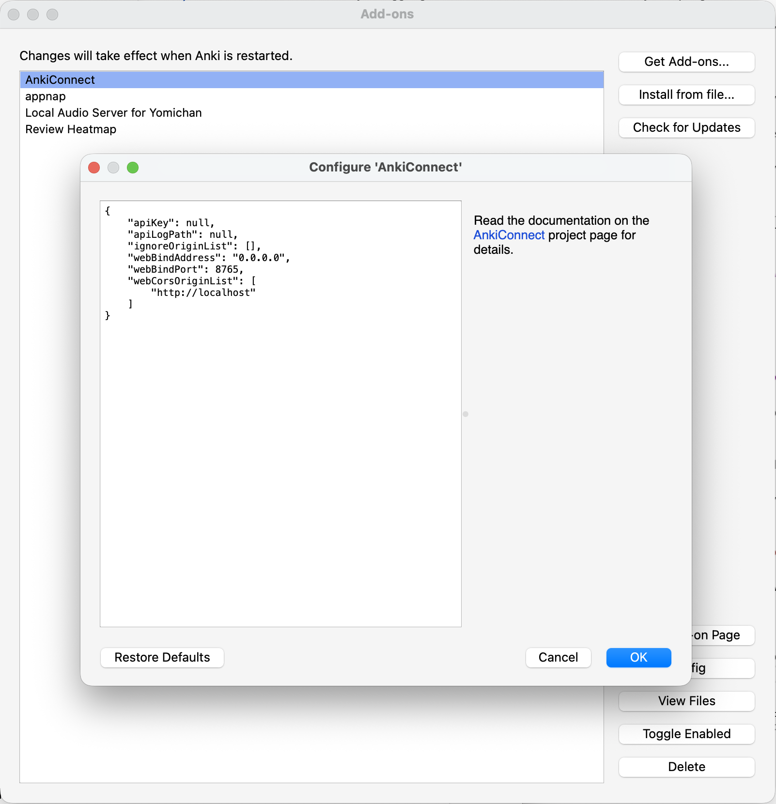Open View Files for selected add-on
776x804 pixels.
[686, 701]
